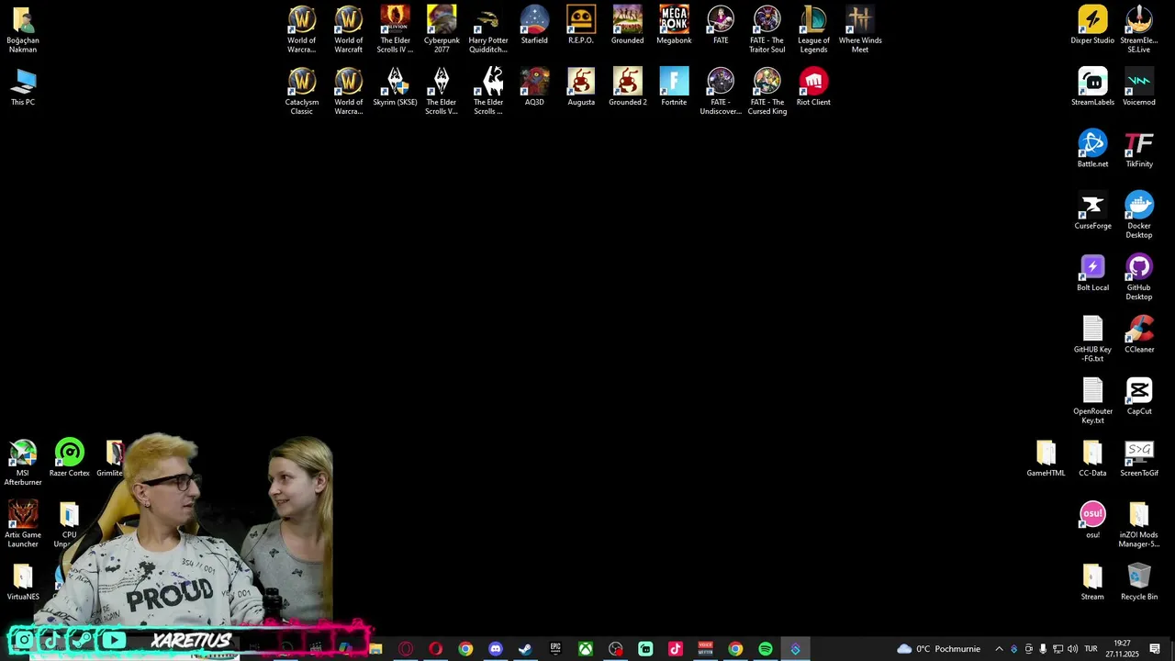Launch GitHub Desktop shortcut
The image size is (1175, 661).
[x=1139, y=276]
